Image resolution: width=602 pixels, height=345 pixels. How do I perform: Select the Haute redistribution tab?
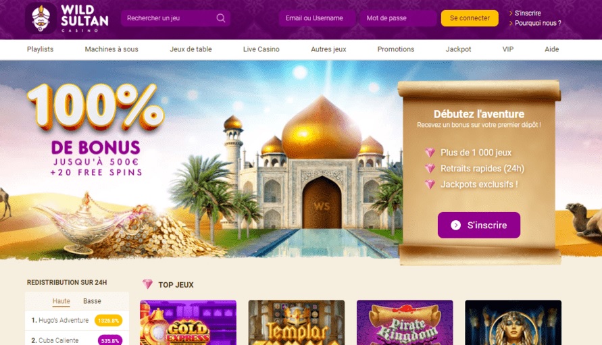[x=61, y=301]
